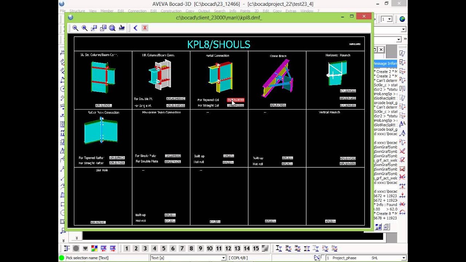
Task: Open the Connection menu in main window
Action: (137, 11)
